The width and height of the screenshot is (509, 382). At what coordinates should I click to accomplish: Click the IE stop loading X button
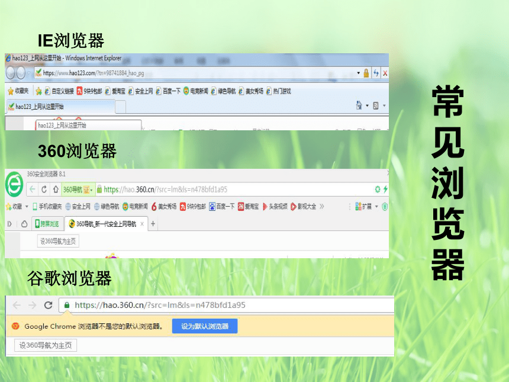click(x=385, y=73)
